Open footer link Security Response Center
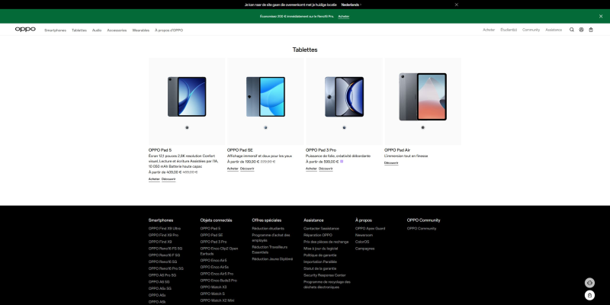Screen dimensions: 610x305 (x=325, y=275)
